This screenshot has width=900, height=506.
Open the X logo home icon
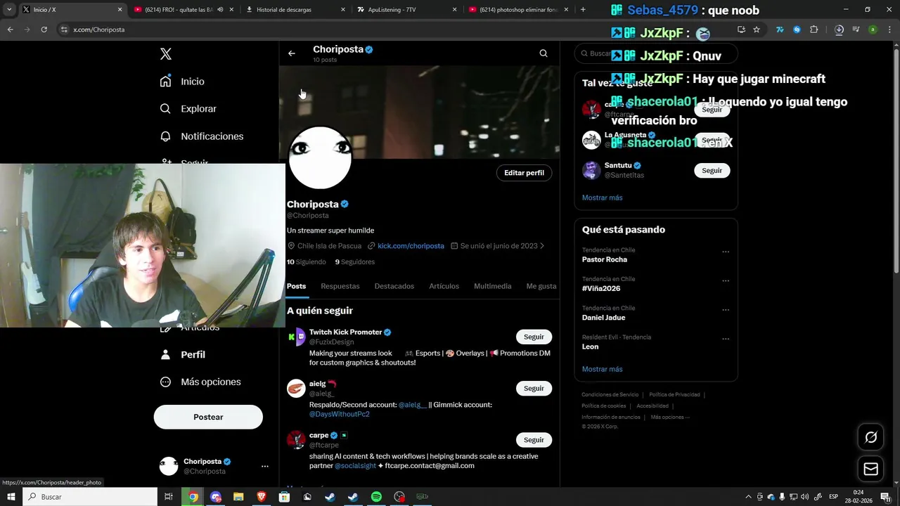click(166, 54)
